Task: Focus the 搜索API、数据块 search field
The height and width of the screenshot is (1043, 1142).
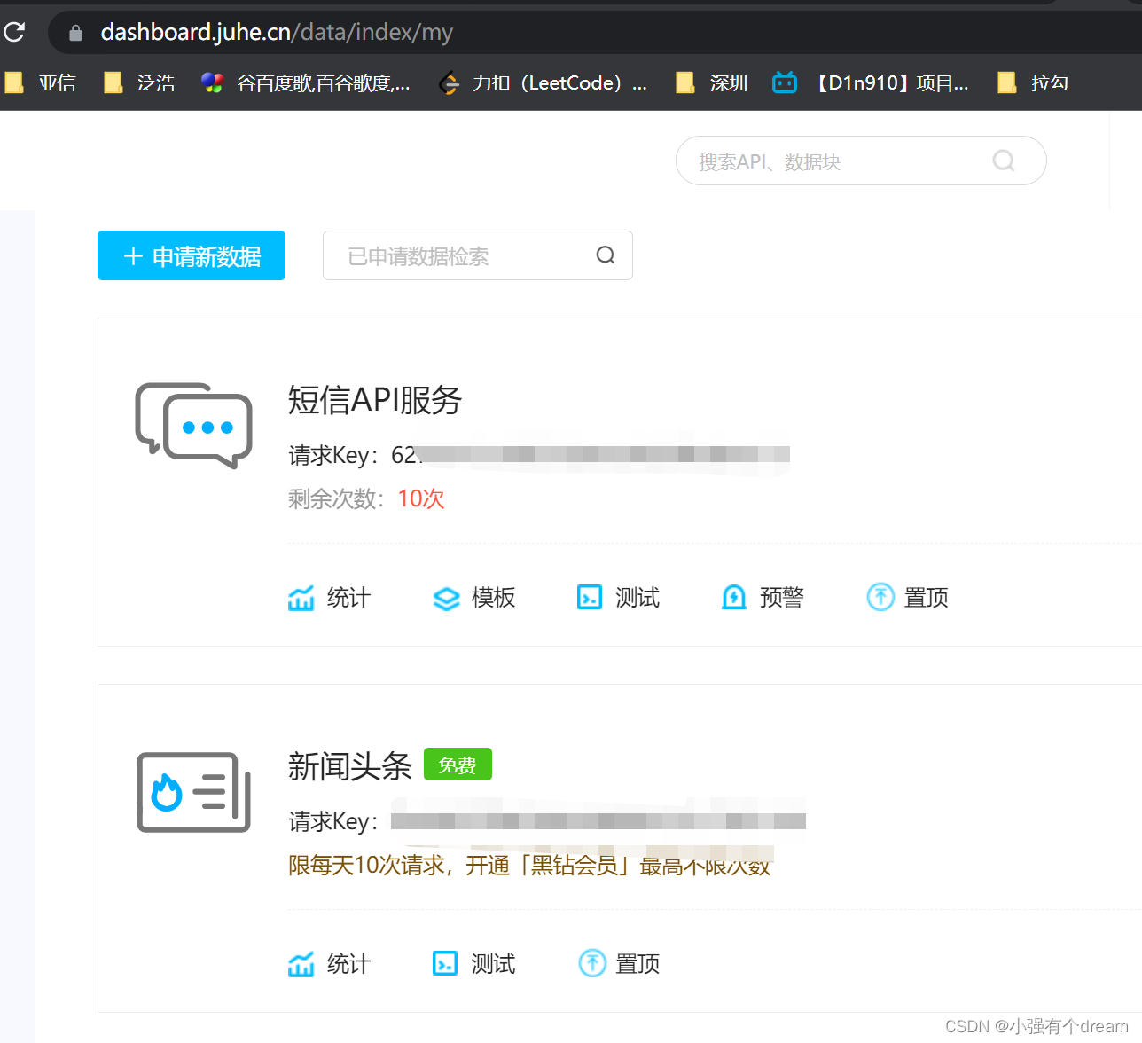Action: [x=861, y=161]
